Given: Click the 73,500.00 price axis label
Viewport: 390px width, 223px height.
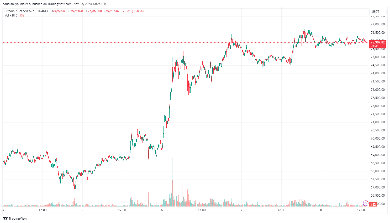Looking at the screenshot, I should [x=378, y=81].
